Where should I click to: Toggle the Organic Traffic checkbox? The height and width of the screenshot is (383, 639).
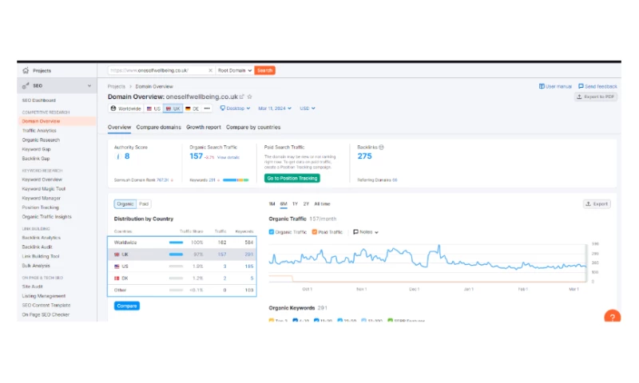272,231
